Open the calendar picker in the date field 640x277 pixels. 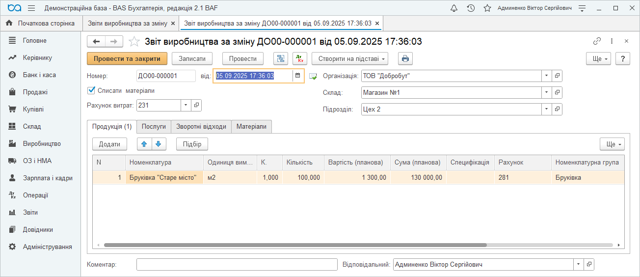(x=297, y=76)
